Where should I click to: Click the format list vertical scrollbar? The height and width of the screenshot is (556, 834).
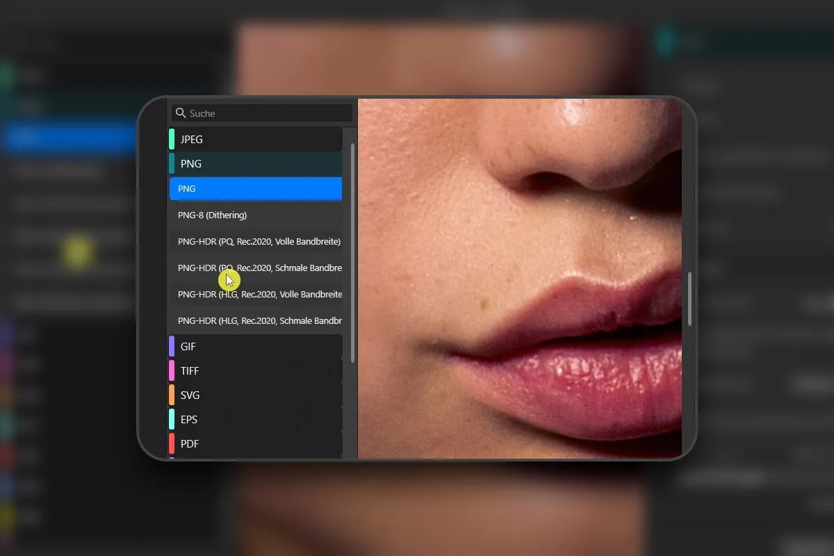tap(352, 253)
